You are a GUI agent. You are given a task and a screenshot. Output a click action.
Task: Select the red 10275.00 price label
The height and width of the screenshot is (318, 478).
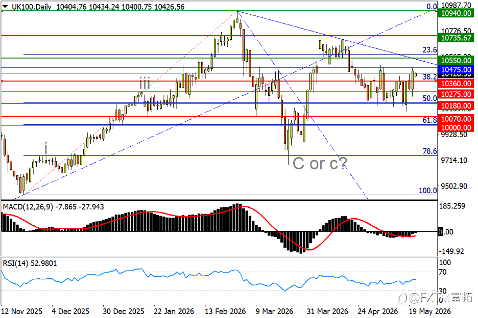[456, 94]
